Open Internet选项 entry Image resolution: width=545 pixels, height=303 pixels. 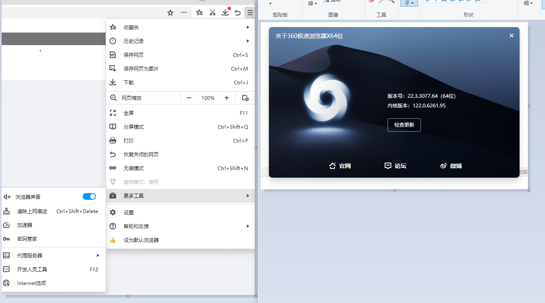53,283
